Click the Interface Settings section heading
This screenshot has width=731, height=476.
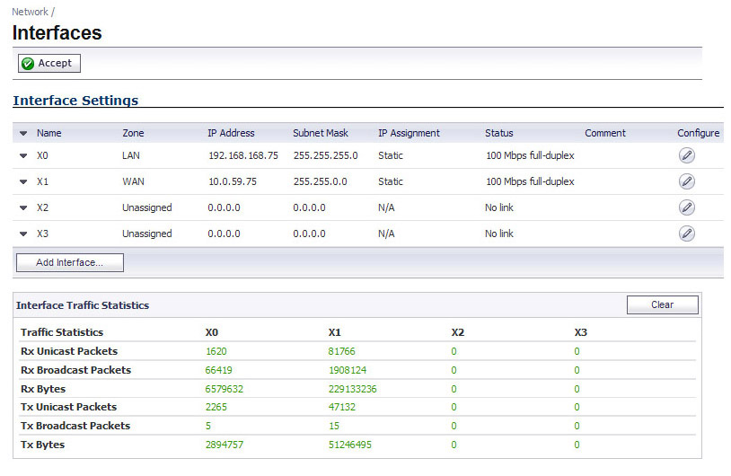click(x=75, y=101)
